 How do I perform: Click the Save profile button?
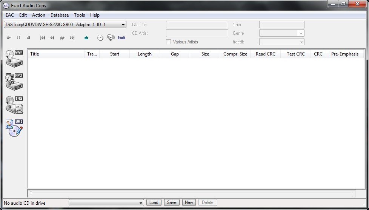point(172,202)
